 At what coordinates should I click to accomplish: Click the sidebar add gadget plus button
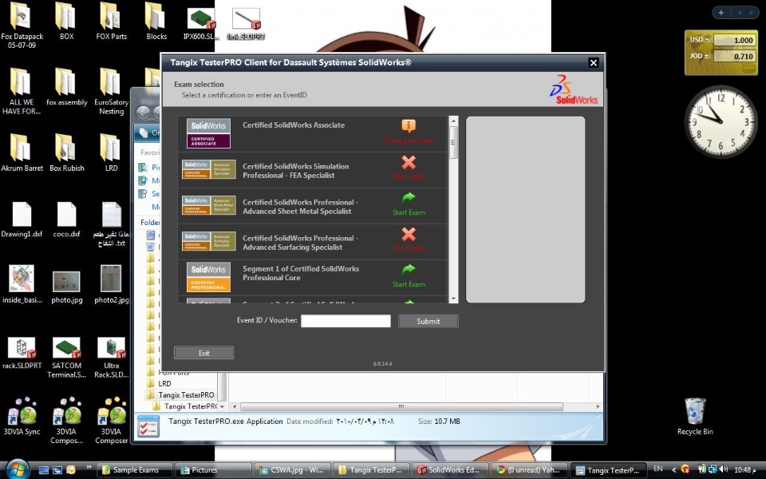[x=721, y=13]
